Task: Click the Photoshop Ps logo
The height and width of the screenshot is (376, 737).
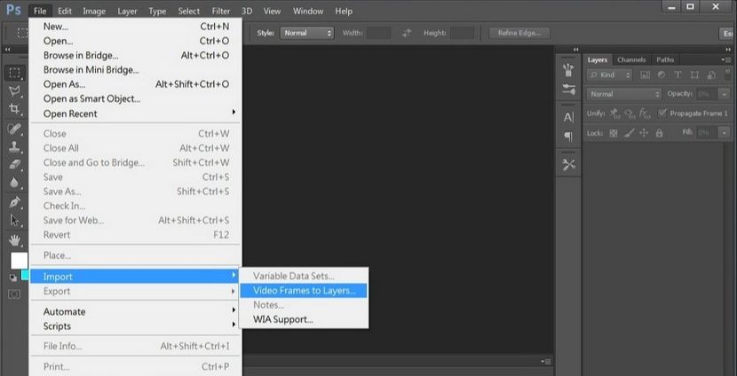Action: [13, 10]
